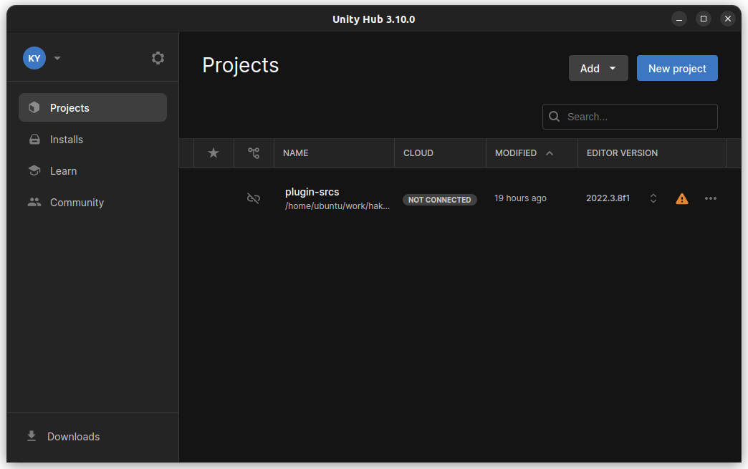Open the editor version selector arrows
Viewport: 748px width, 469px height.
653,198
